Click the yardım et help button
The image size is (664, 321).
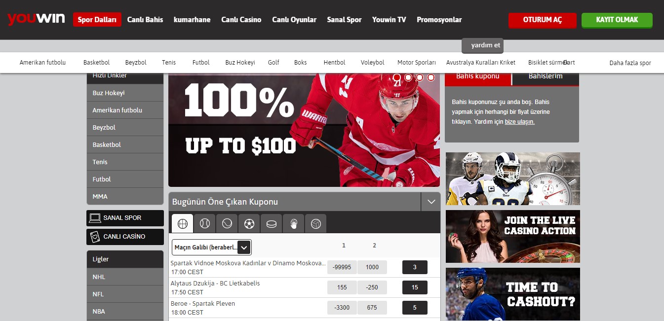[483, 45]
